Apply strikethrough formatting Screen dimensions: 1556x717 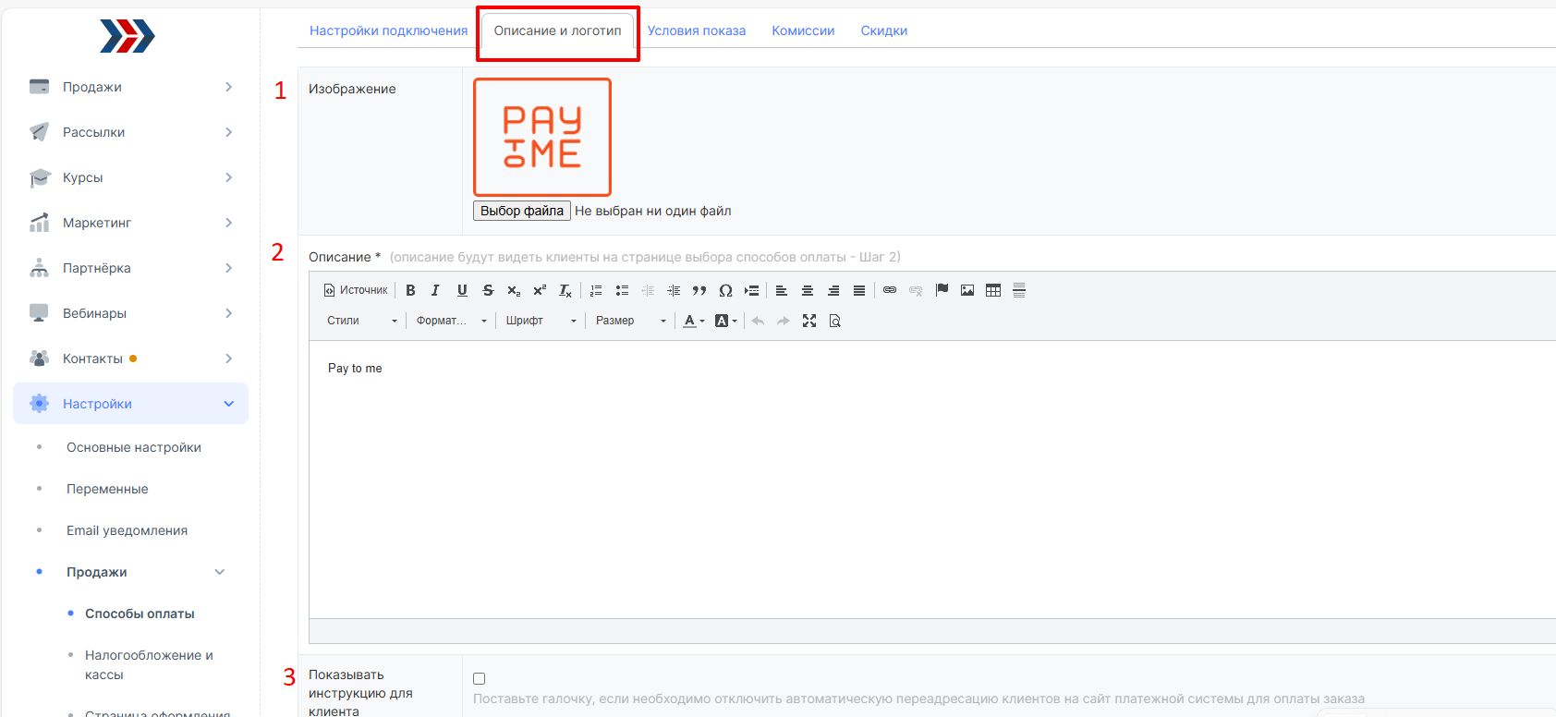tap(488, 290)
